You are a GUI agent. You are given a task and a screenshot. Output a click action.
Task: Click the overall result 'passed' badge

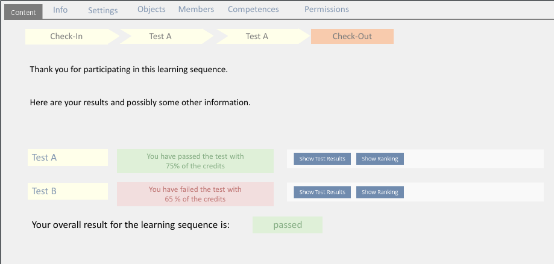pyautogui.click(x=287, y=226)
